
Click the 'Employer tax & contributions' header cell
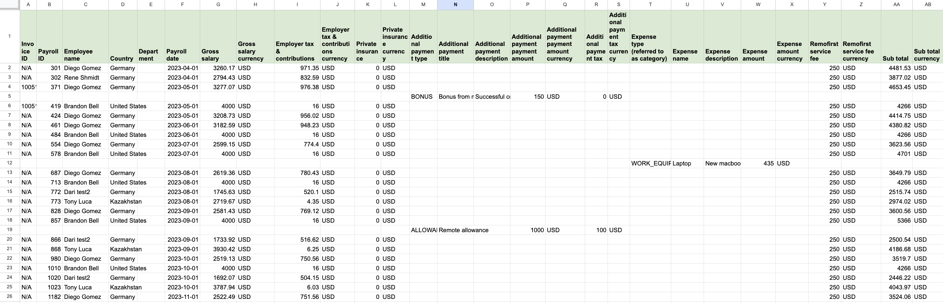[x=297, y=36]
